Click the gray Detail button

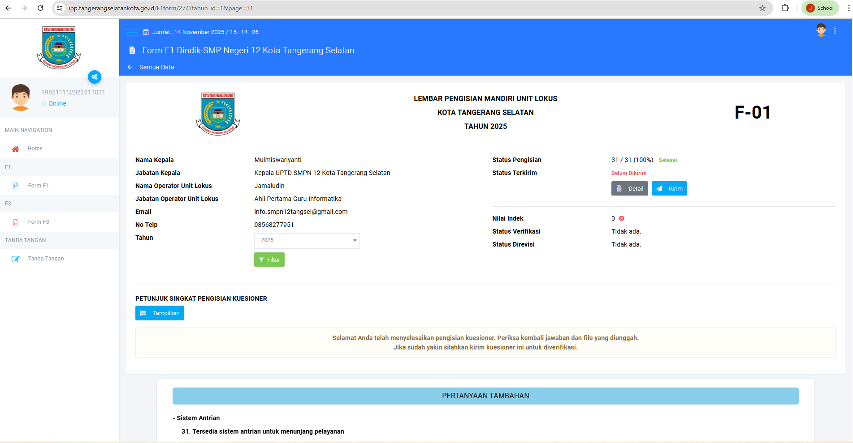point(629,188)
